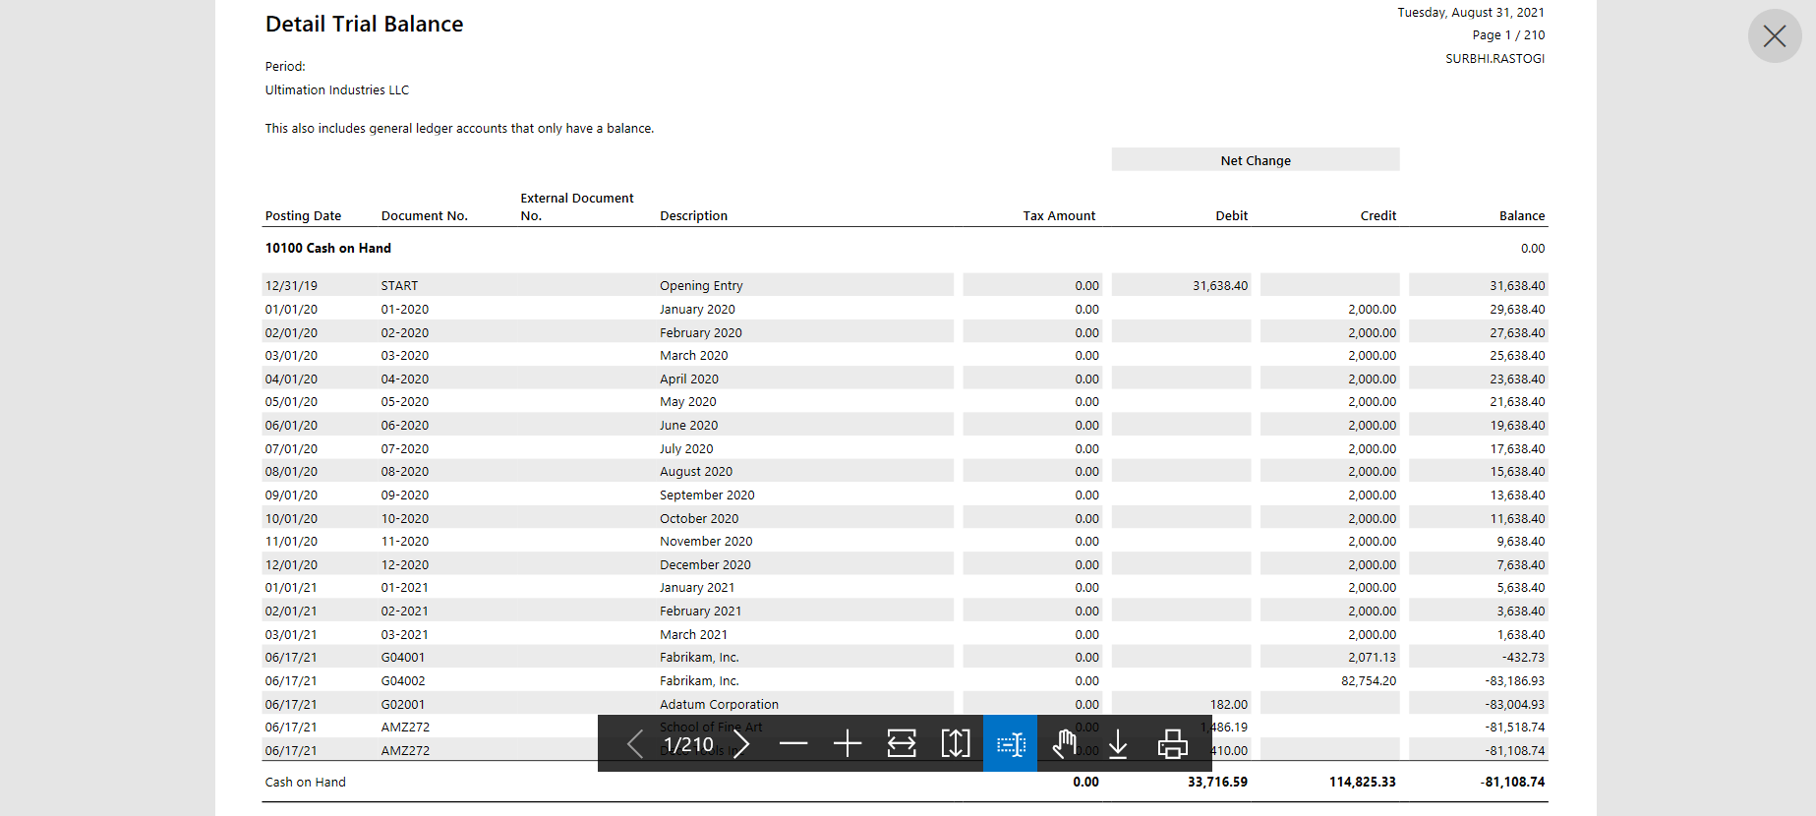Select Adatum Corporation description

(719, 705)
